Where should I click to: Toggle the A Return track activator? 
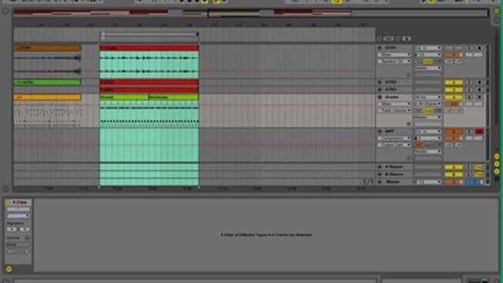(x=453, y=167)
